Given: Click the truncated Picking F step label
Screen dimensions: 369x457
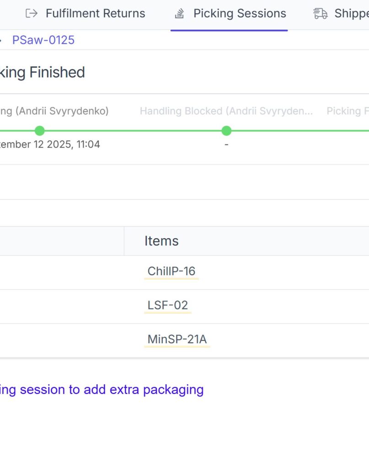Looking at the screenshot, I should (348, 111).
